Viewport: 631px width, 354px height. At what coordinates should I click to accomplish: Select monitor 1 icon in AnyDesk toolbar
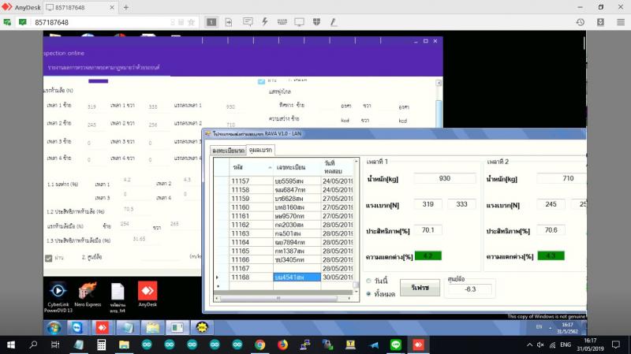(211, 22)
